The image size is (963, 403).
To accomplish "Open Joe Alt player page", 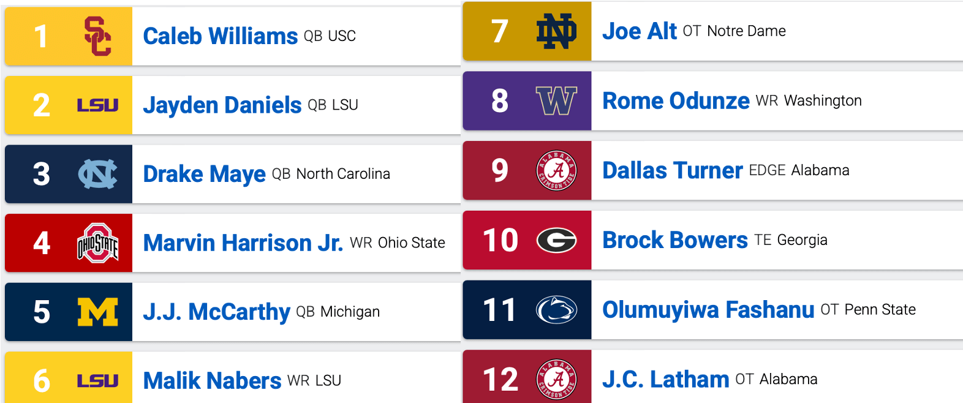I will tap(639, 31).
